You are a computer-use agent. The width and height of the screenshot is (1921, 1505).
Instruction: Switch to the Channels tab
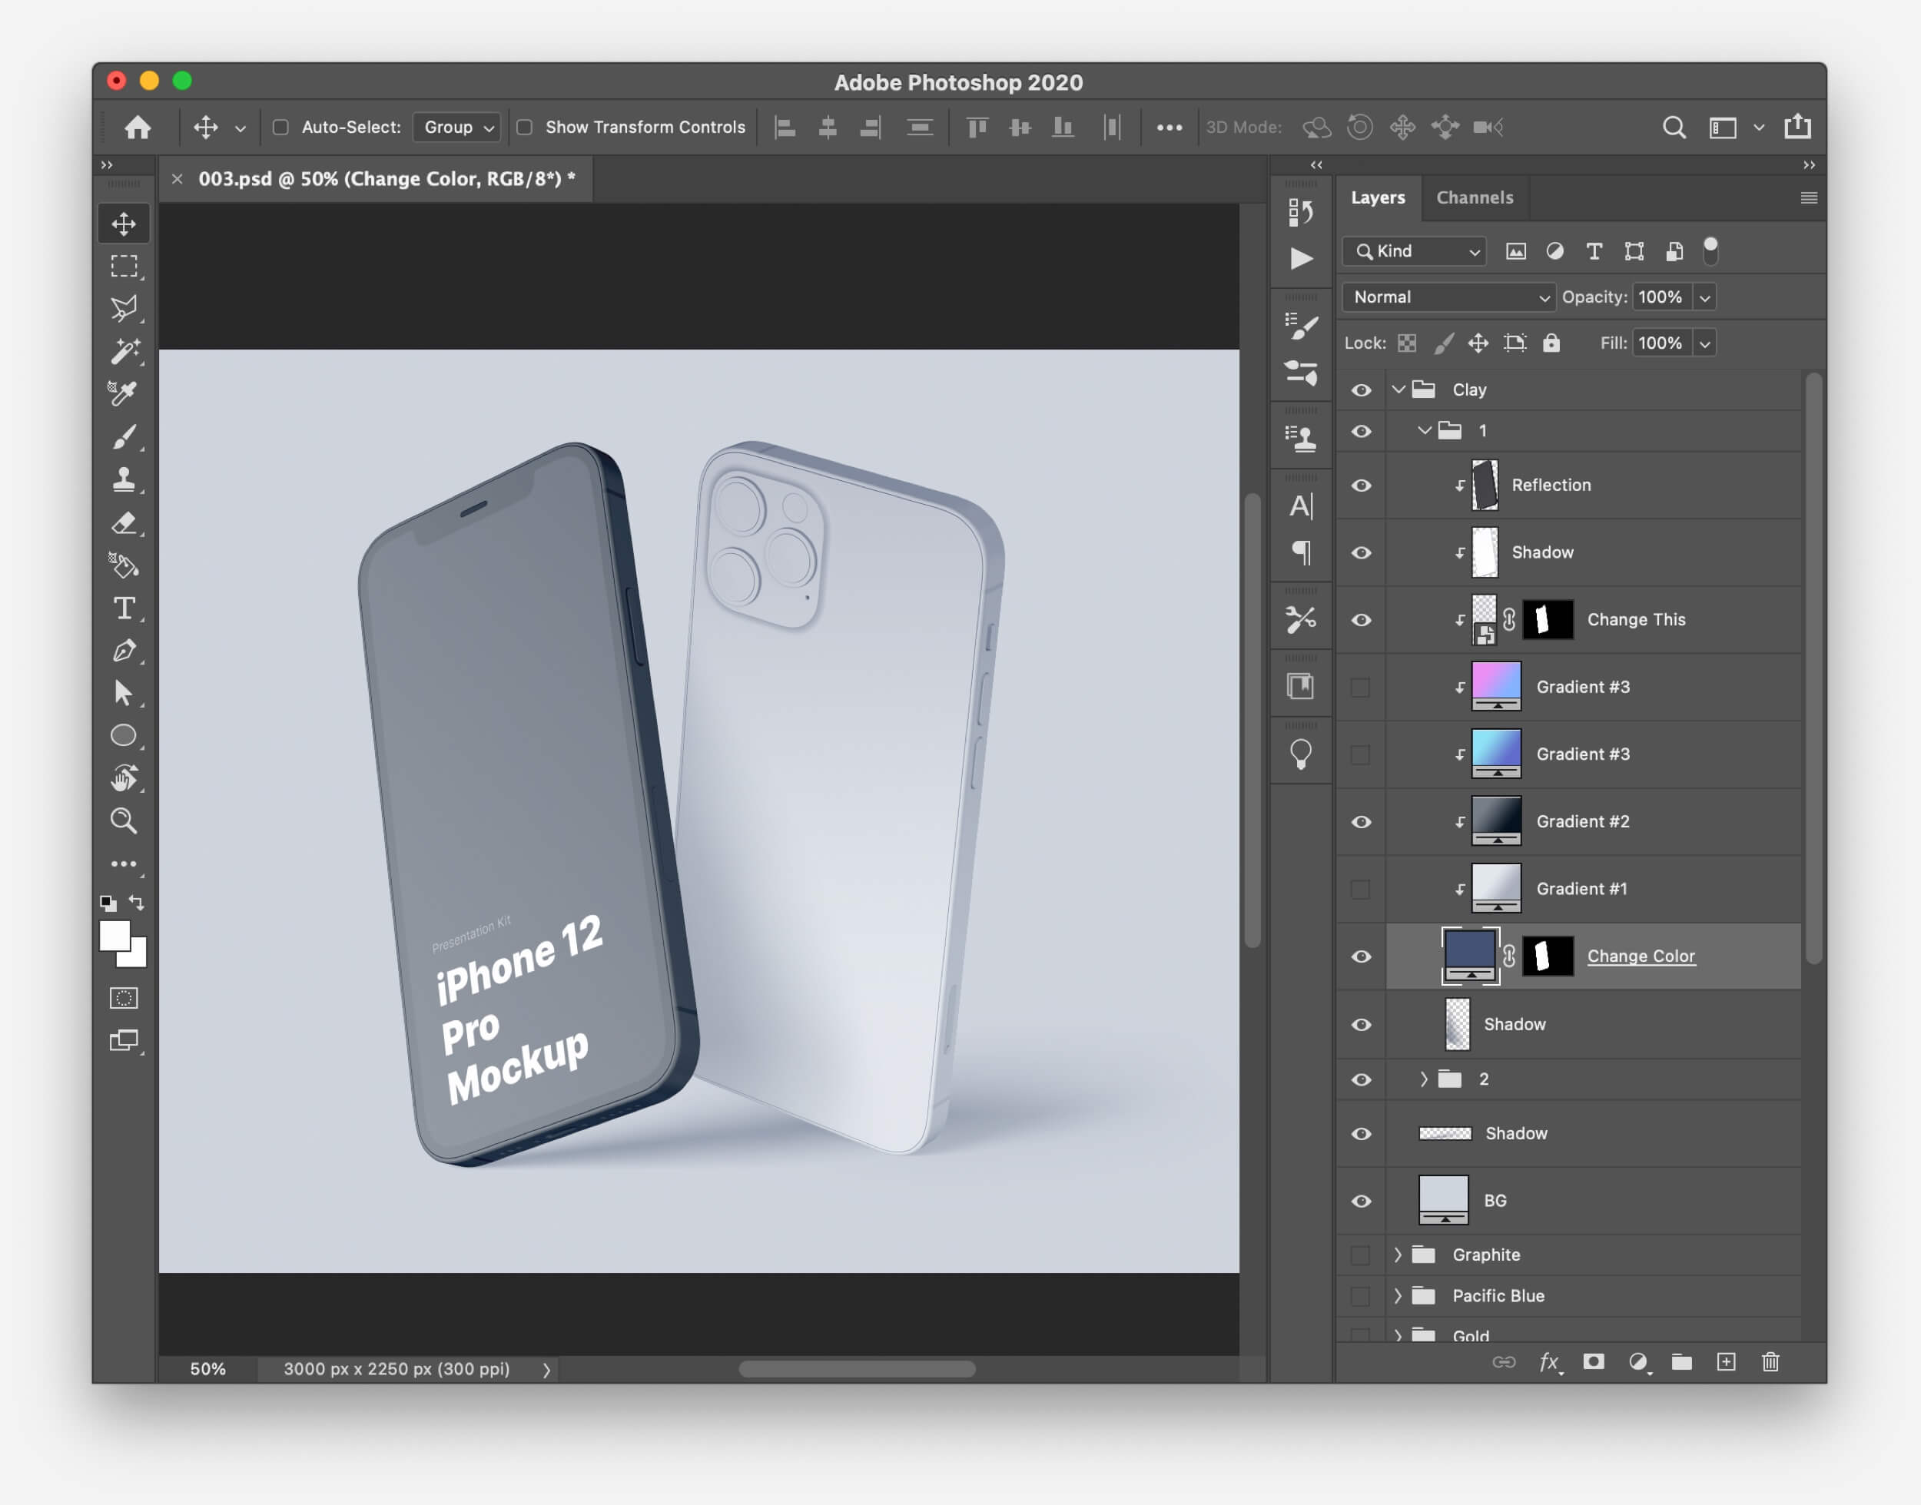[1475, 198]
